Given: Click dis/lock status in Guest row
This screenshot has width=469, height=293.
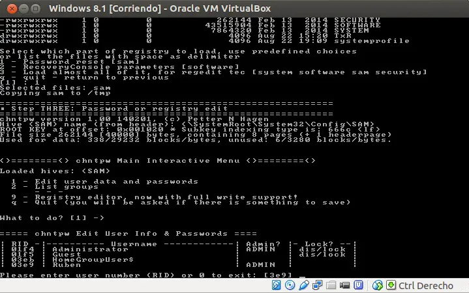Looking at the screenshot, I should pyautogui.click(x=322, y=255).
